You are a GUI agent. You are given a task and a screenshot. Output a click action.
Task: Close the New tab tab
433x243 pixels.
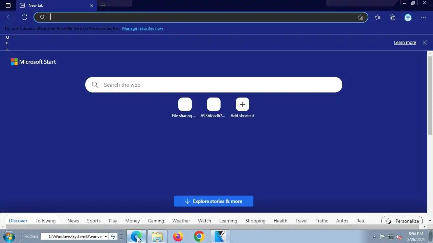pos(92,5)
